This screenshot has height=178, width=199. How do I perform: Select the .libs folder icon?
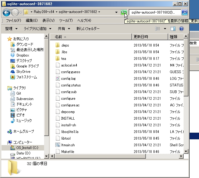[x=57, y=52]
